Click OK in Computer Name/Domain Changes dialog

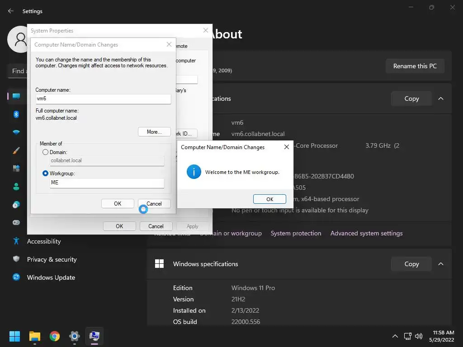click(x=118, y=204)
